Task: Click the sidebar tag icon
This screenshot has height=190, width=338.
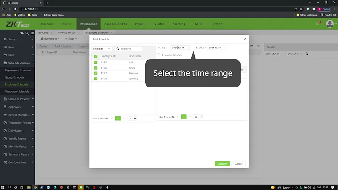Action: (22, 33)
